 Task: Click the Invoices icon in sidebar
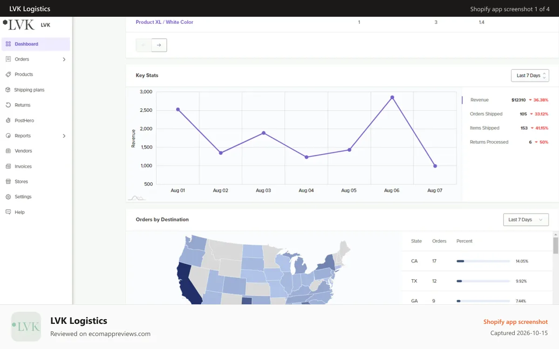(8, 166)
